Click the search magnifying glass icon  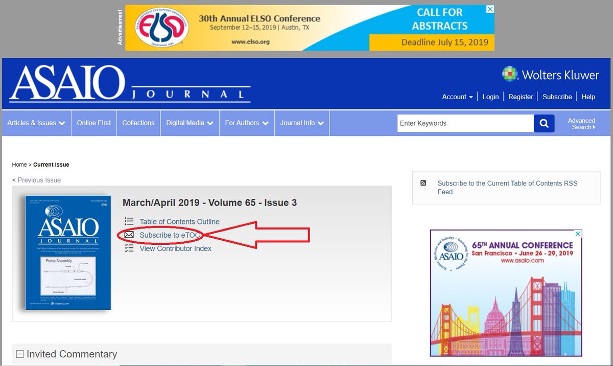pyautogui.click(x=543, y=123)
